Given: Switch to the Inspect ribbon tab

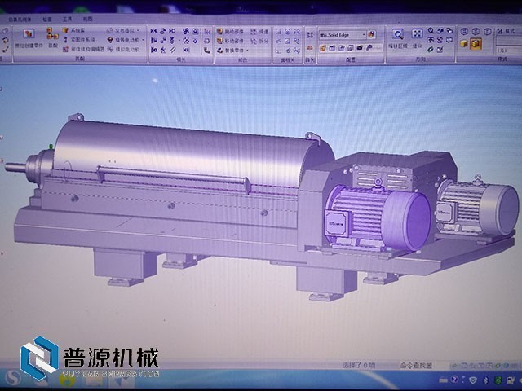Looking at the screenshot, I should pos(50,17).
